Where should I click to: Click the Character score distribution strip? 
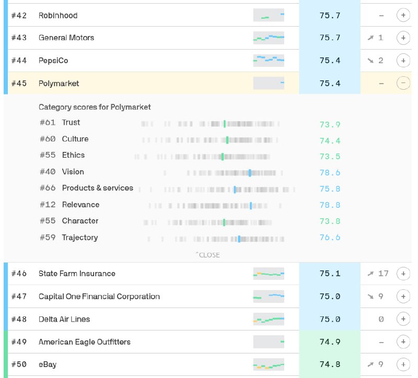[207, 222]
